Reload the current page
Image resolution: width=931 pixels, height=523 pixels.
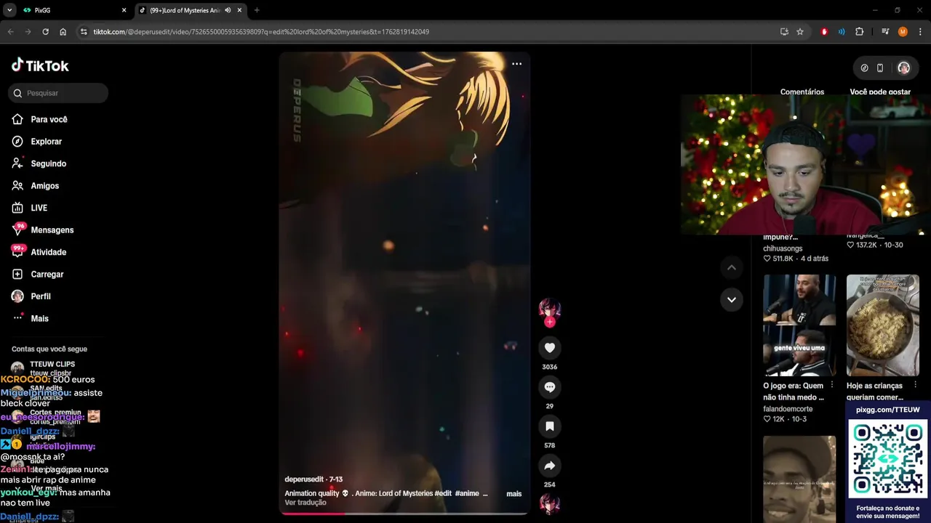45,32
